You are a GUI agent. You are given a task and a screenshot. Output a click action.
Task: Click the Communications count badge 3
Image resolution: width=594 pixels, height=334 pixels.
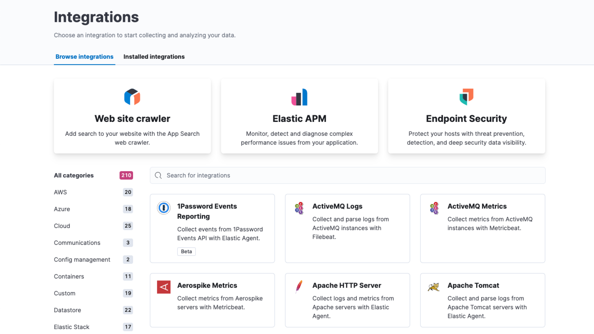click(x=128, y=243)
